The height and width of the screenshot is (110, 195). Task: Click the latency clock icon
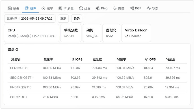click(x=81, y=8)
